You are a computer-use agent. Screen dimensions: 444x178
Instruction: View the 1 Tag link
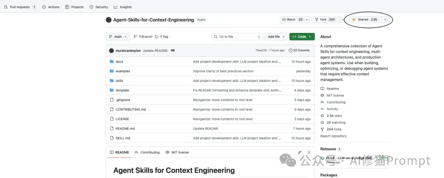(162, 37)
